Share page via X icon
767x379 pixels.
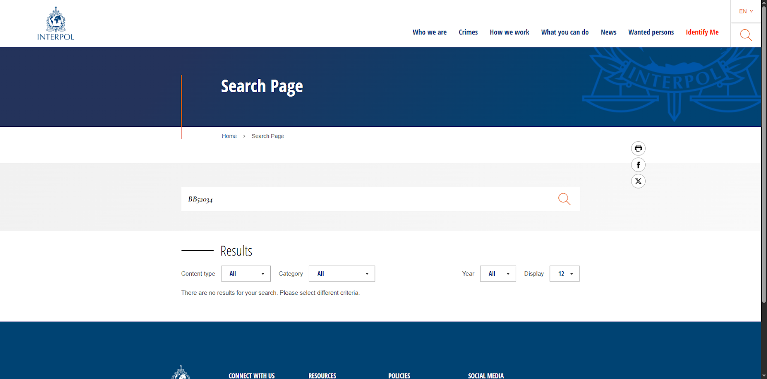638,181
